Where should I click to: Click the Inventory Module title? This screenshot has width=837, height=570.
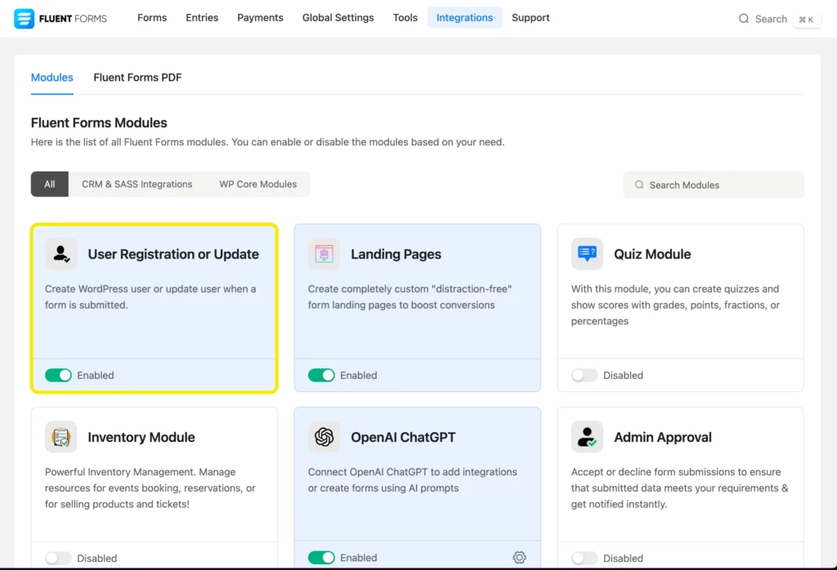[x=141, y=437]
